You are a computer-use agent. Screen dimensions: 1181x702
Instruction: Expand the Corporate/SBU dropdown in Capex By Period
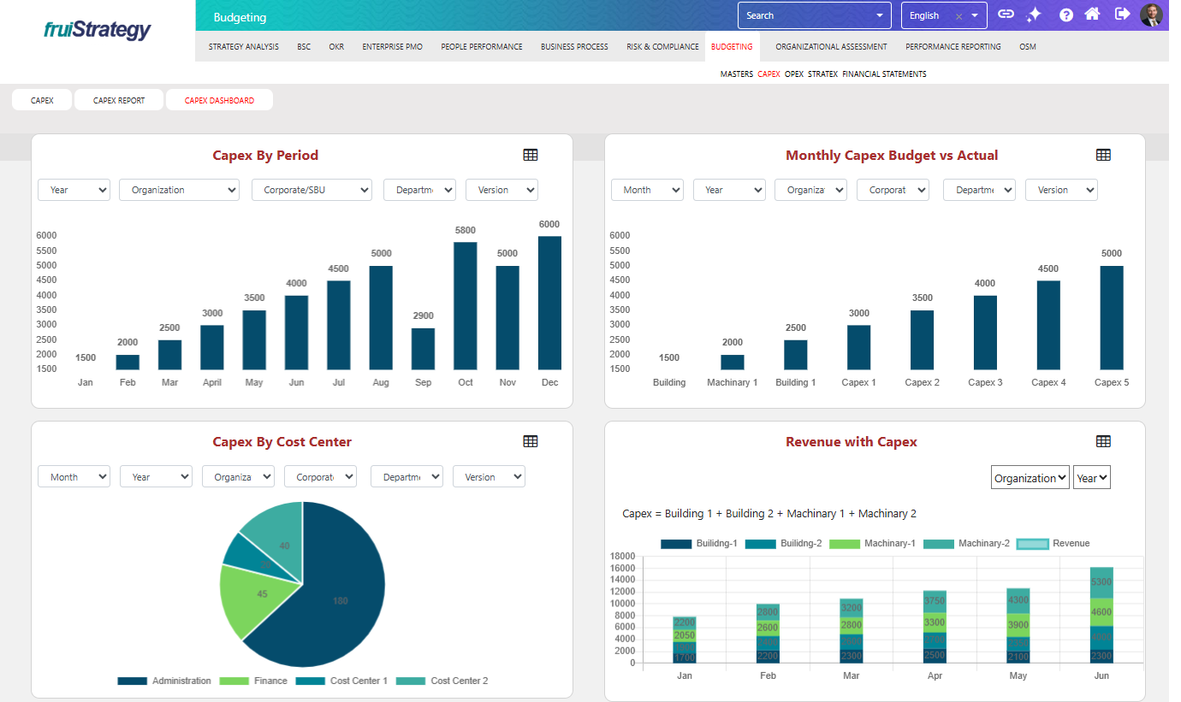312,190
